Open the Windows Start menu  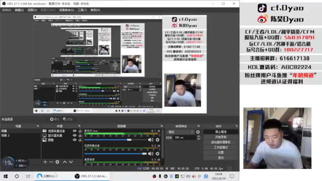6,176
